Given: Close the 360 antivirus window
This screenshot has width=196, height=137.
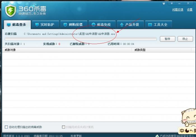Looking at the screenshot, I should pos(188,3).
